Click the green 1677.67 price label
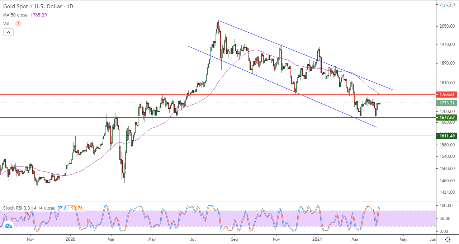Screen dimensions: 459x244 446,117
